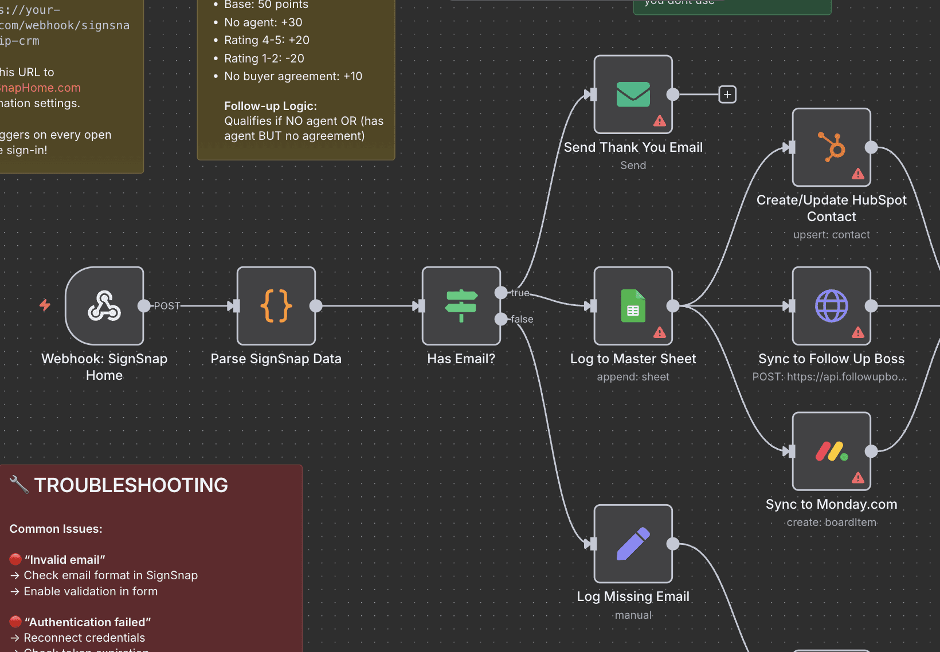Click the webhook trigger lightning bolt icon
Viewport: 940px width, 652px height.
click(45, 305)
